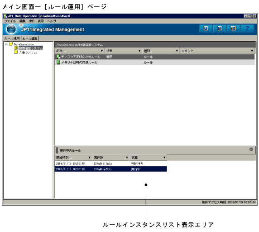259x232 pixels.
Task: Open the upper list 状態 column dropdown
Action: [x=139, y=51]
